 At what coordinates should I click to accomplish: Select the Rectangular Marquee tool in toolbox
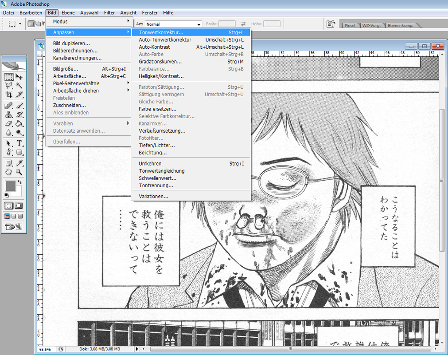point(8,77)
